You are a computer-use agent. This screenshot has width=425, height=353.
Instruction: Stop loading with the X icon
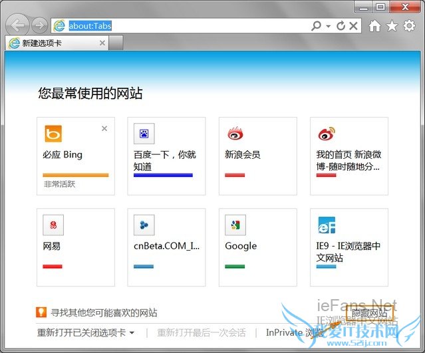tap(353, 26)
